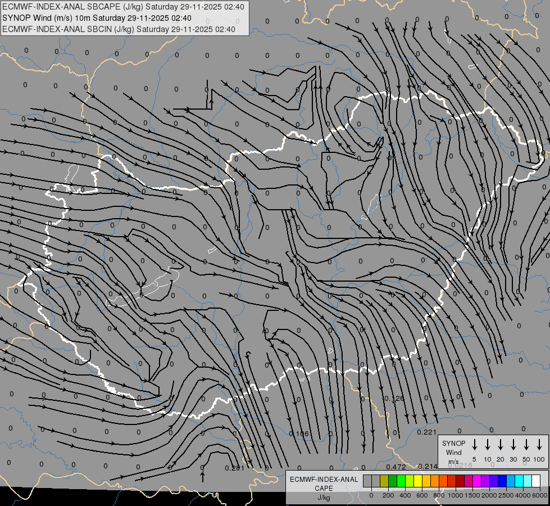Image resolution: width=550 pixels, height=506 pixels.
Task: Click the 5 m/s wind arrow in legend
Action: [x=474, y=445]
